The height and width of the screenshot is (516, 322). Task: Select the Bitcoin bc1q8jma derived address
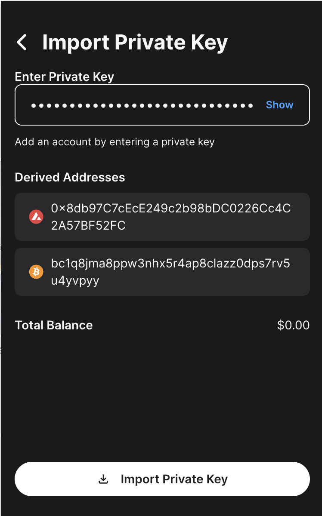click(170, 264)
